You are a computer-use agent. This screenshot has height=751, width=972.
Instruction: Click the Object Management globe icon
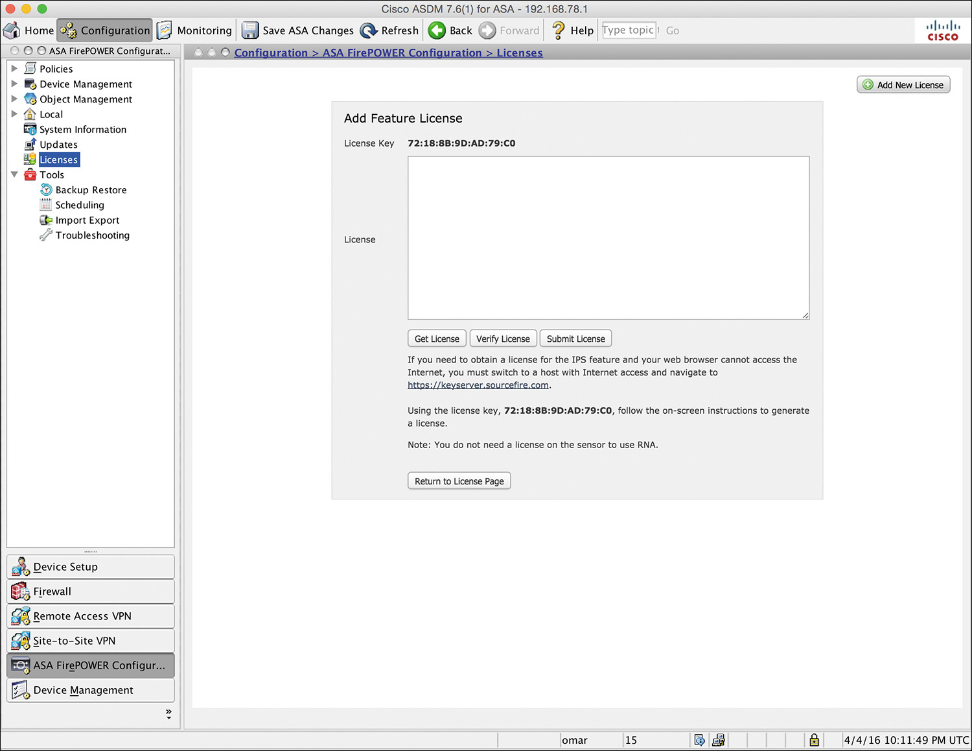point(30,99)
